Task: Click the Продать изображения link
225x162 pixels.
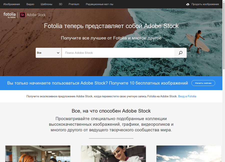Action: pos(205,4)
